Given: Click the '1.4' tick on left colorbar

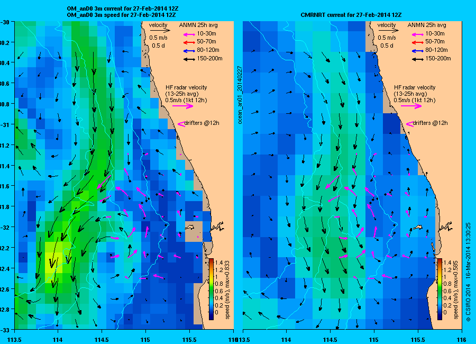Looking at the screenshot, I should click(219, 263).
